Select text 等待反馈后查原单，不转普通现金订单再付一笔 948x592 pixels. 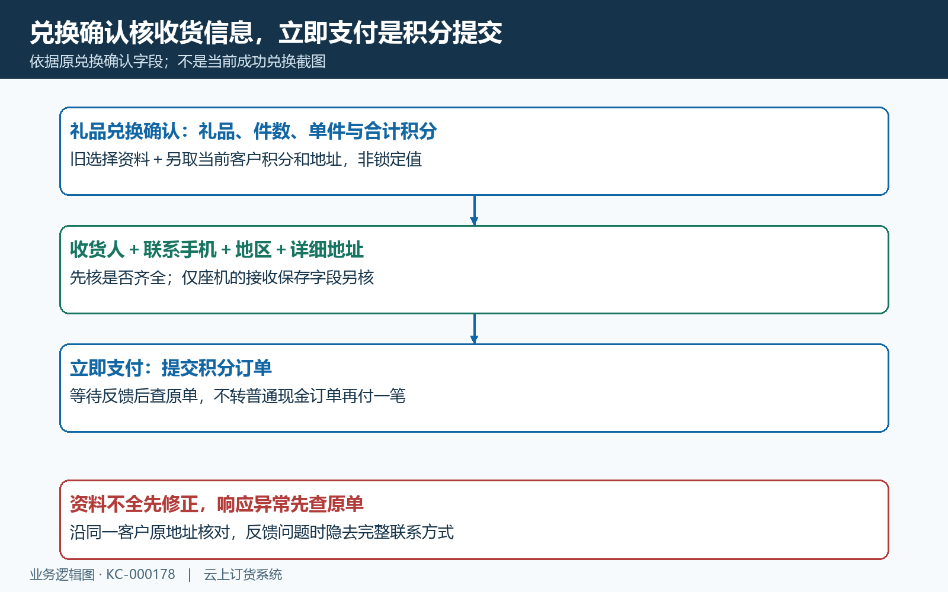pos(238,396)
